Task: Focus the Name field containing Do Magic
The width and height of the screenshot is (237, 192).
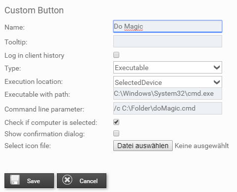Action: click(168, 26)
